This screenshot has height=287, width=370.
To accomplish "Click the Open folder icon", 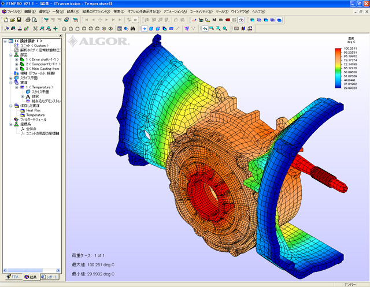I will pyautogui.click(x=13, y=20).
